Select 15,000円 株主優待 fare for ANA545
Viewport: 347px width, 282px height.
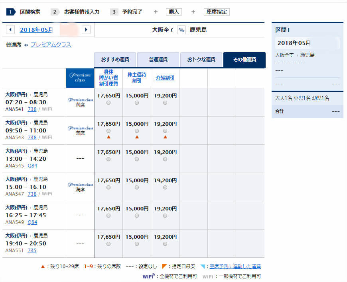click(137, 159)
